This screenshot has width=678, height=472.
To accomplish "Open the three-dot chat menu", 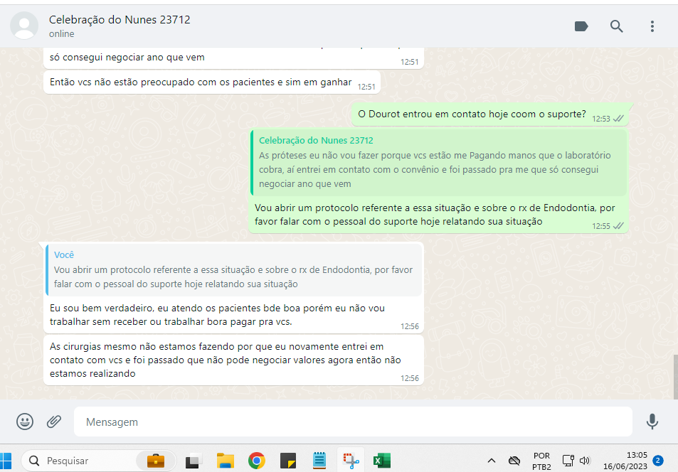I will tap(652, 26).
